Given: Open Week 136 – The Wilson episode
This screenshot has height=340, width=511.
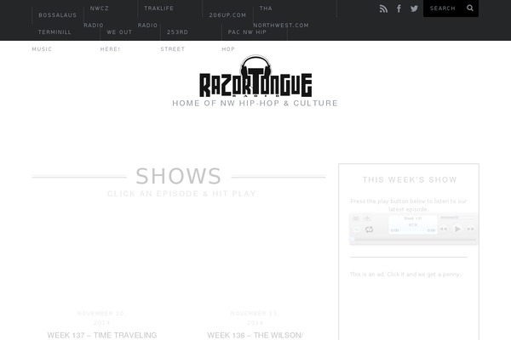Looking at the screenshot, I should (x=255, y=335).
